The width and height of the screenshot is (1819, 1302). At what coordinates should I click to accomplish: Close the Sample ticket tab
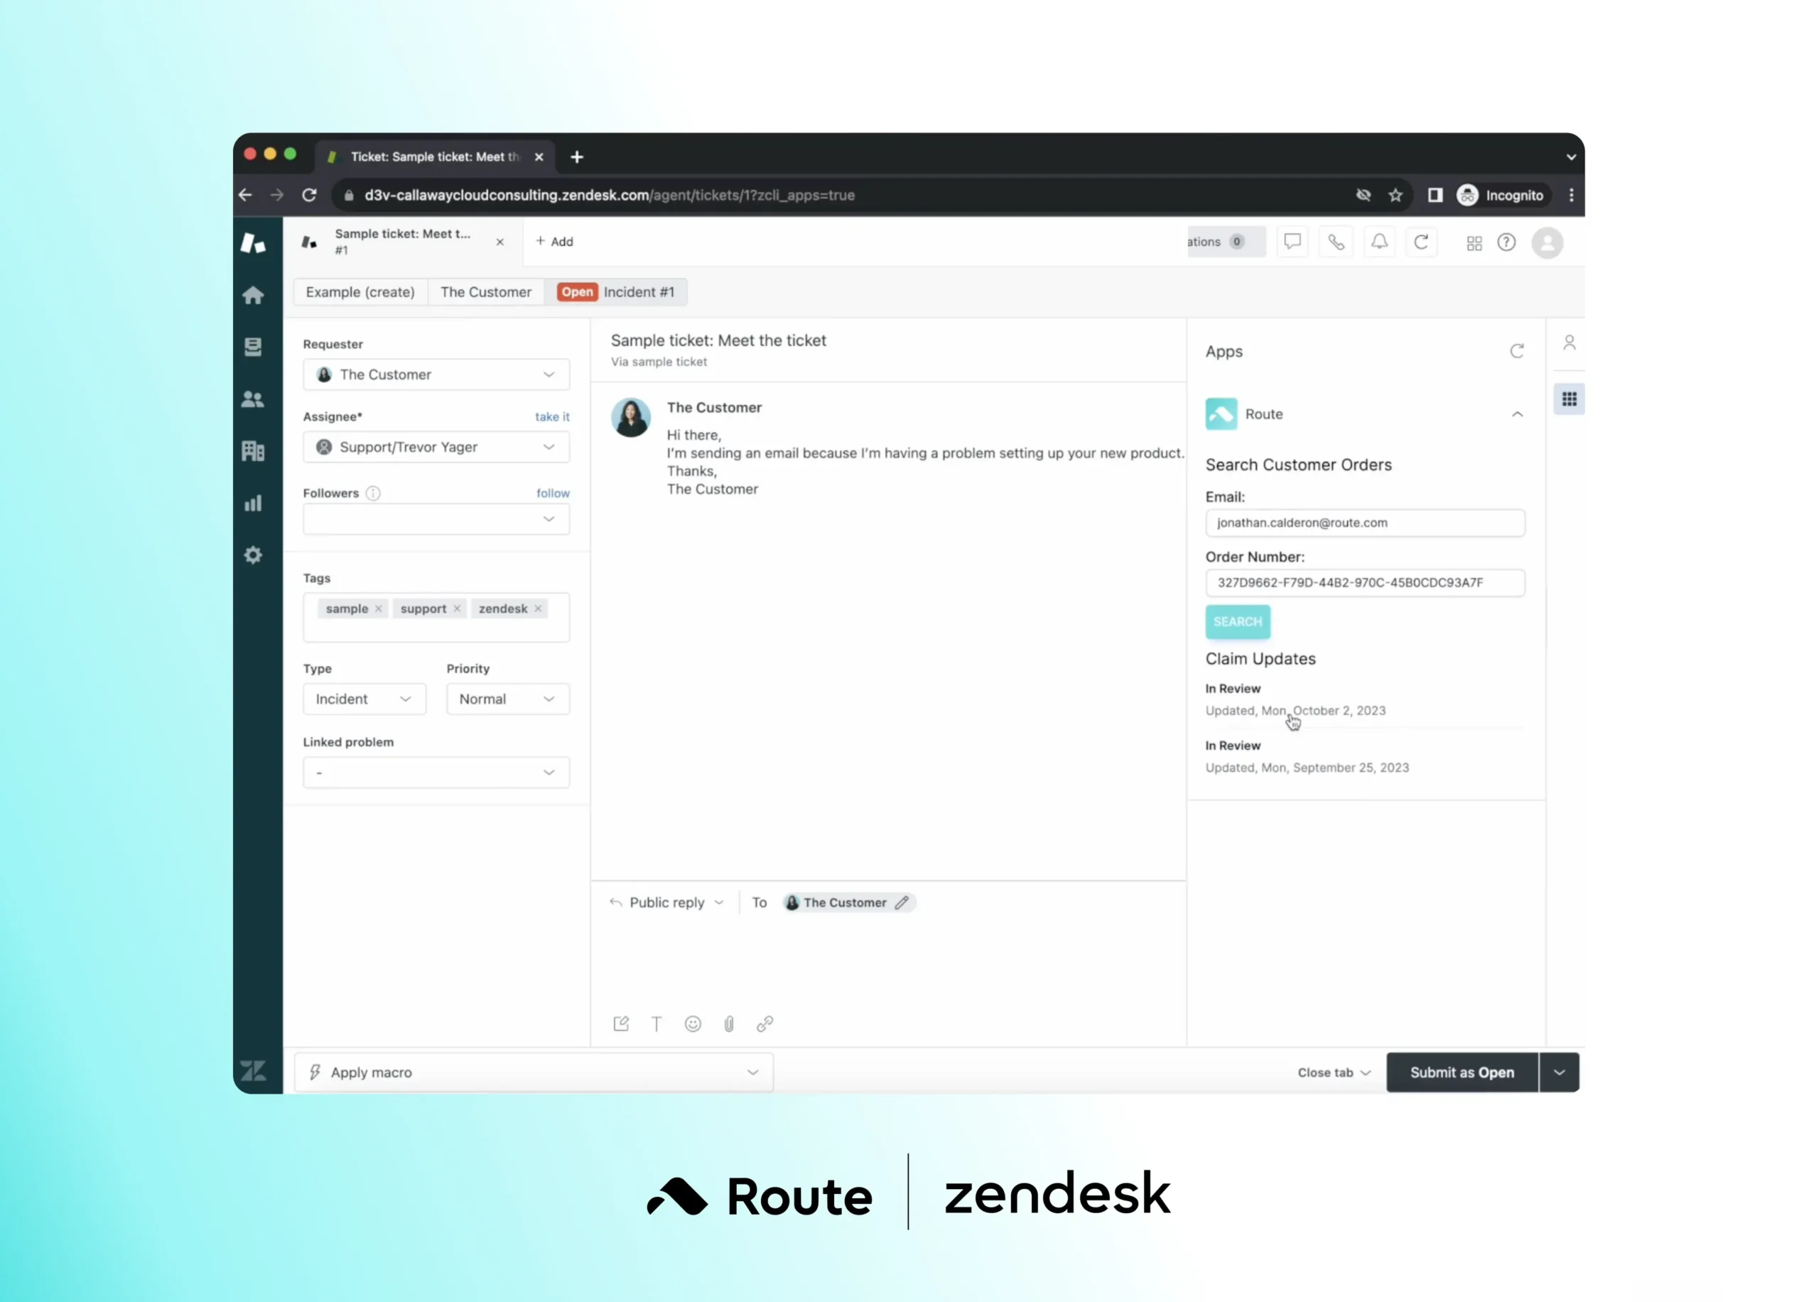[x=500, y=242]
